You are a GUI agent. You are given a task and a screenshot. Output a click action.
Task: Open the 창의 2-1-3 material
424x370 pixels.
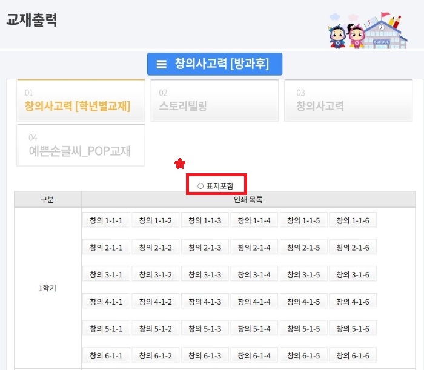205,247
